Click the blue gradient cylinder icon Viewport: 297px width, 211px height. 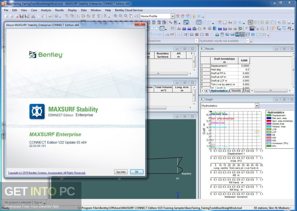pyautogui.click(x=215, y=29)
